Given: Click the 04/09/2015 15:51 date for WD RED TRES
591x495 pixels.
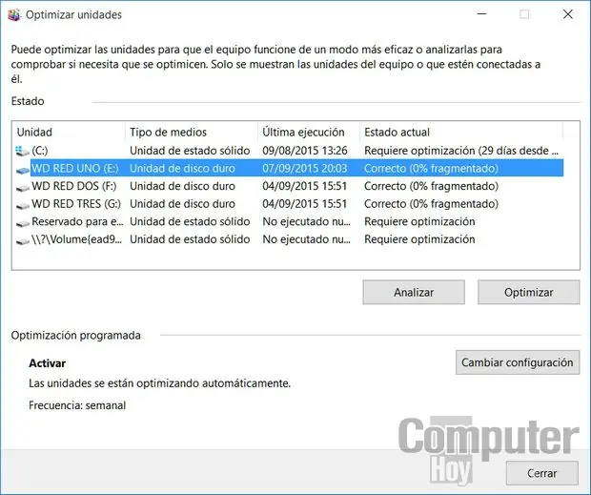Looking at the screenshot, I should pos(305,203).
